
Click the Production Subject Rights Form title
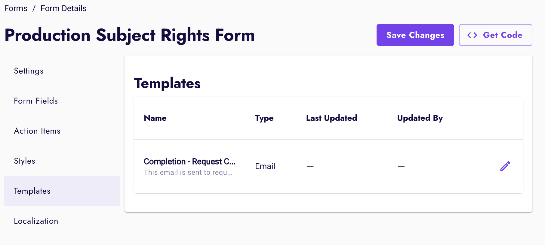pos(130,35)
